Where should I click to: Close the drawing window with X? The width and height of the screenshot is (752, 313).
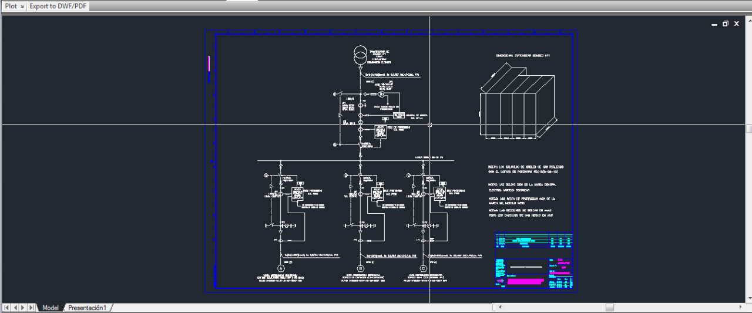[736, 24]
